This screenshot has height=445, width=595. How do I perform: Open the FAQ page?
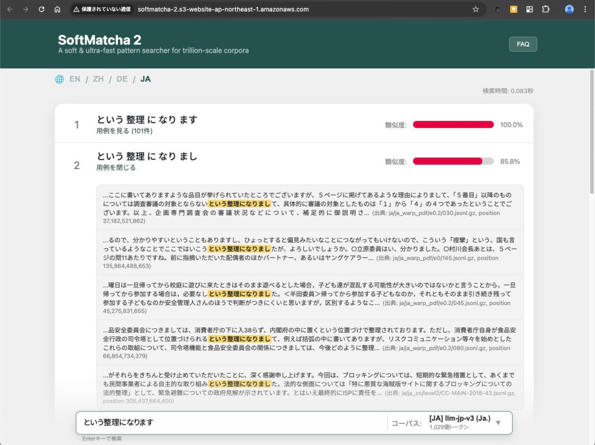click(x=523, y=44)
